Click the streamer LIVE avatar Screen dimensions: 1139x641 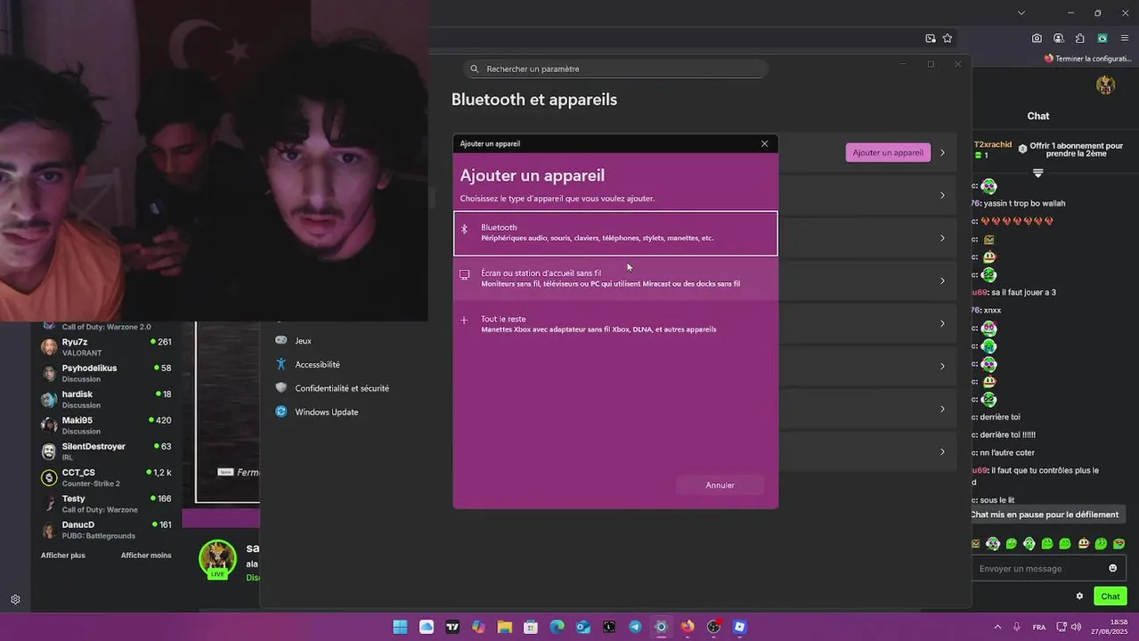click(x=217, y=560)
